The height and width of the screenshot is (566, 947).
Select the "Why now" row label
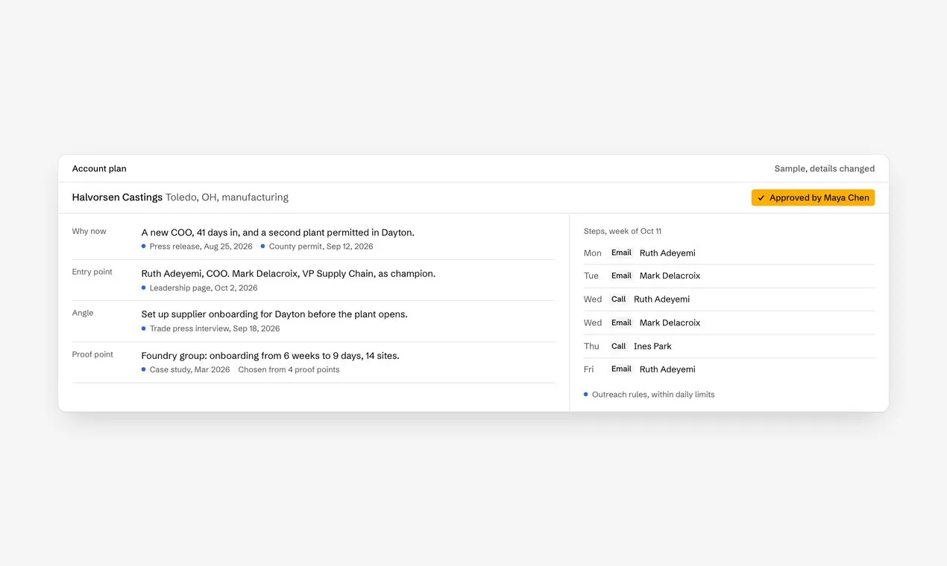coord(89,231)
